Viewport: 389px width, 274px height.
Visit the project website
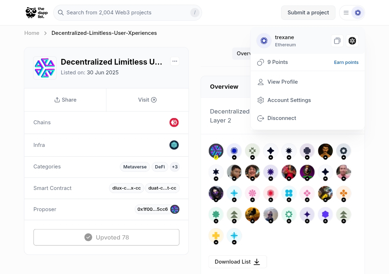pos(147,100)
